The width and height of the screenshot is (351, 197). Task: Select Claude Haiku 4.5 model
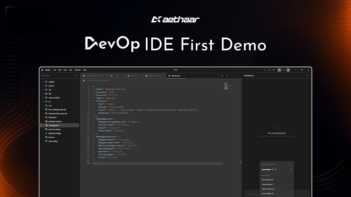277,193
